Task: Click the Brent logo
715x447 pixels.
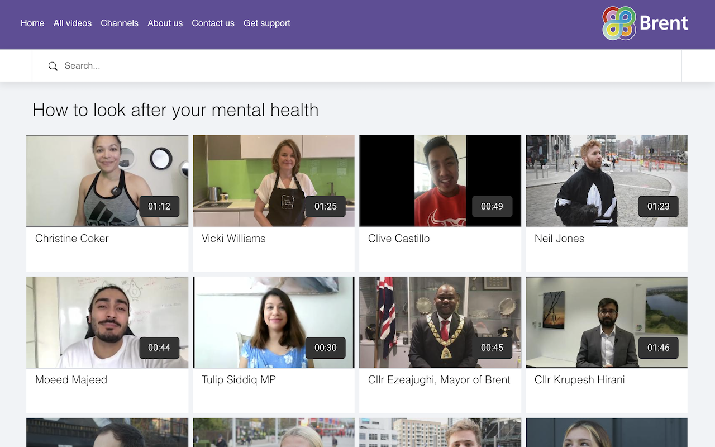Action: click(x=645, y=23)
